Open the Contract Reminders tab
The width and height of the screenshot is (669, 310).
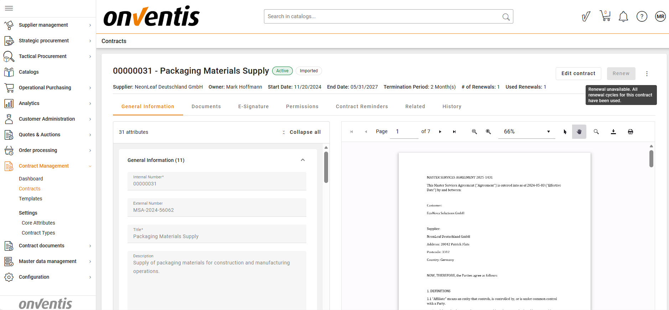click(x=362, y=106)
